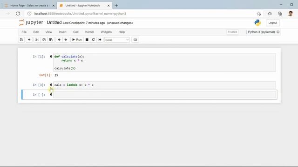This screenshot has width=298, height=167.
Task: Open the cell type Code dropdown
Action: (x=117, y=40)
